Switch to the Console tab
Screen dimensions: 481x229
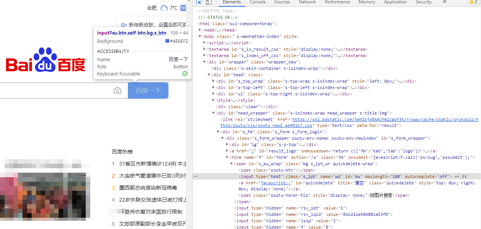click(258, 2)
